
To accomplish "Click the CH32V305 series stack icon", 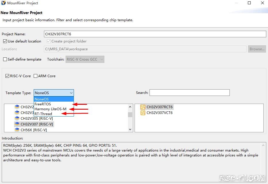I will [17, 119].
